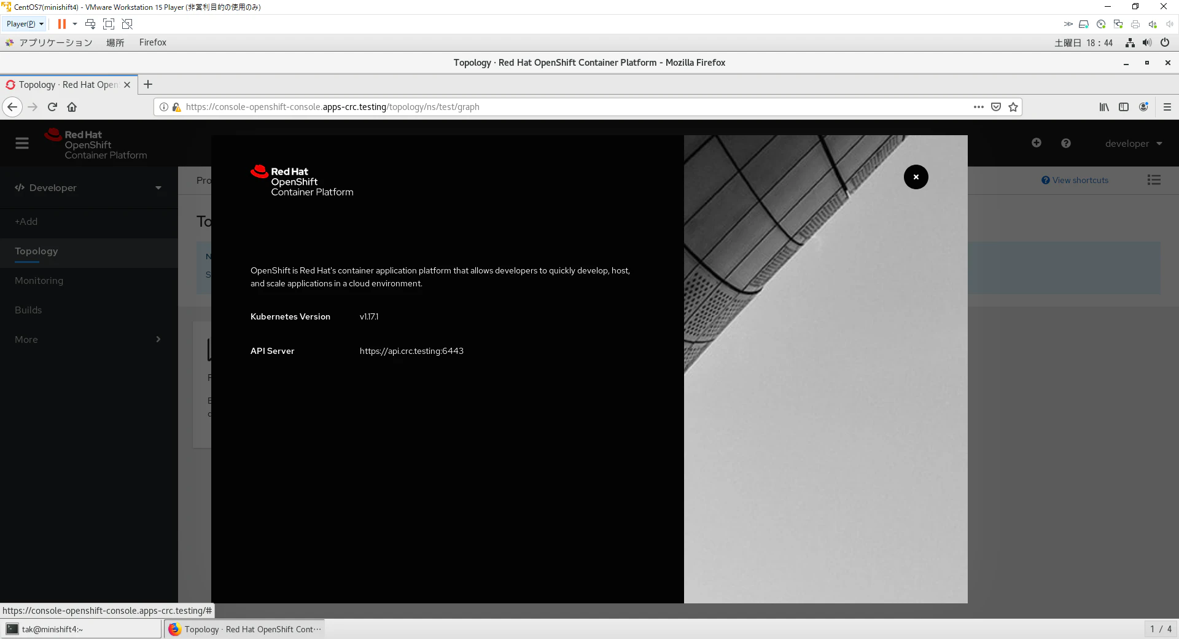Open the 場所 menu

(115, 42)
